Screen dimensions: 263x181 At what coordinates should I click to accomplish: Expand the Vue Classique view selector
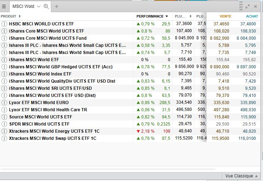pos(242,176)
